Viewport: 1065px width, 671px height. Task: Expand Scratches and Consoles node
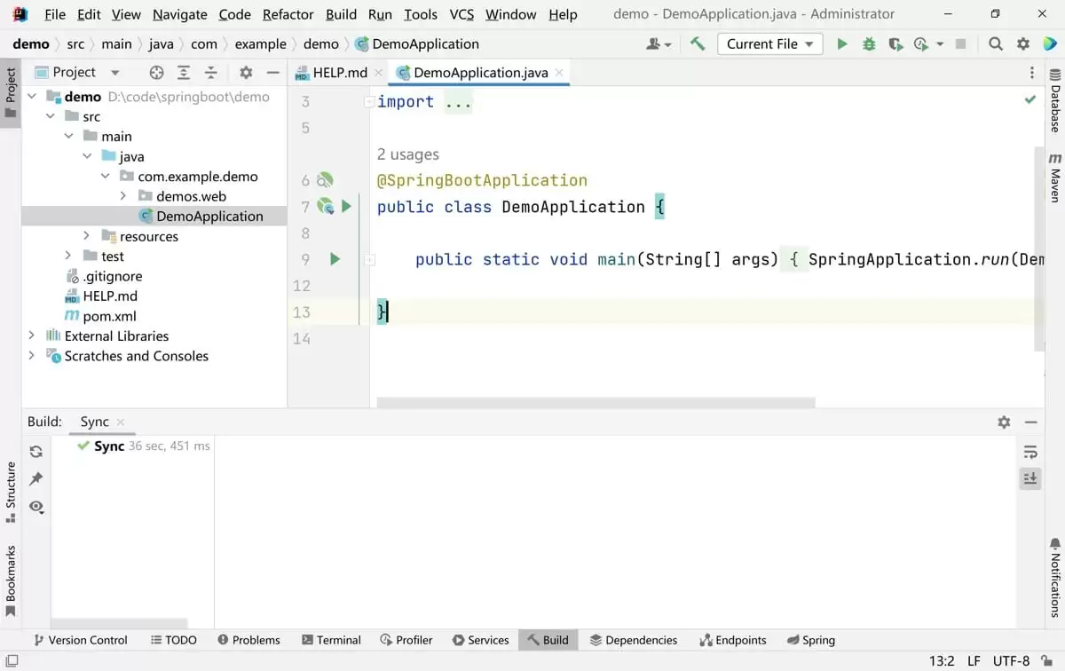point(32,356)
